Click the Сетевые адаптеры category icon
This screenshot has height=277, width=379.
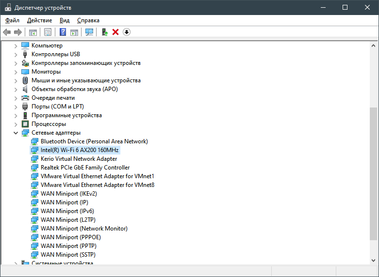(25, 133)
